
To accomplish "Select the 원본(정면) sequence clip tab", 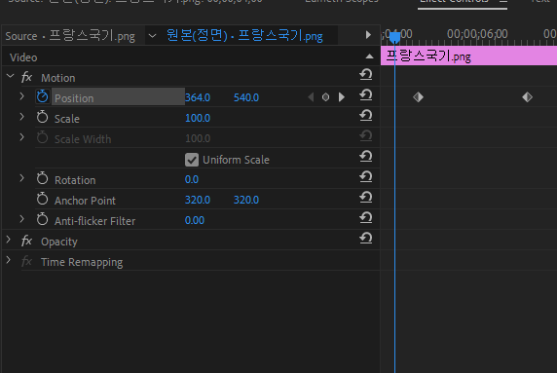I will [244, 35].
